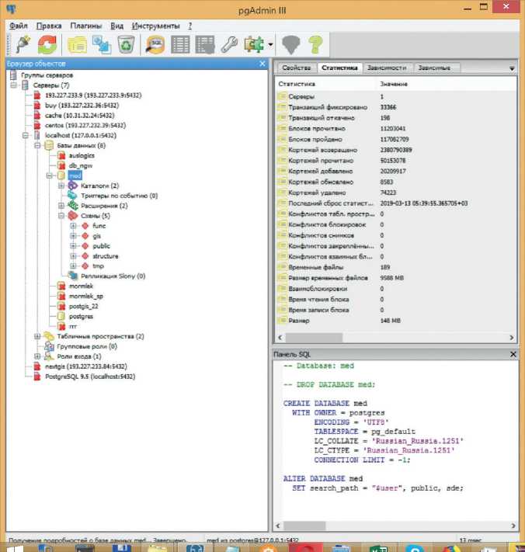525x552 pixels.
Task: Open the maintenance wrench tool
Action: (x=229, y=45)
